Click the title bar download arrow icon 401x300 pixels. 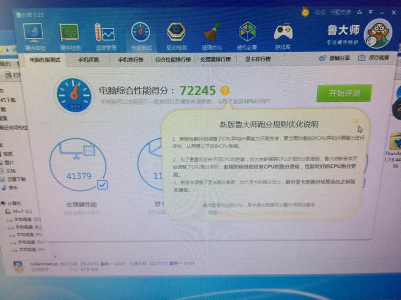point(360,12)
